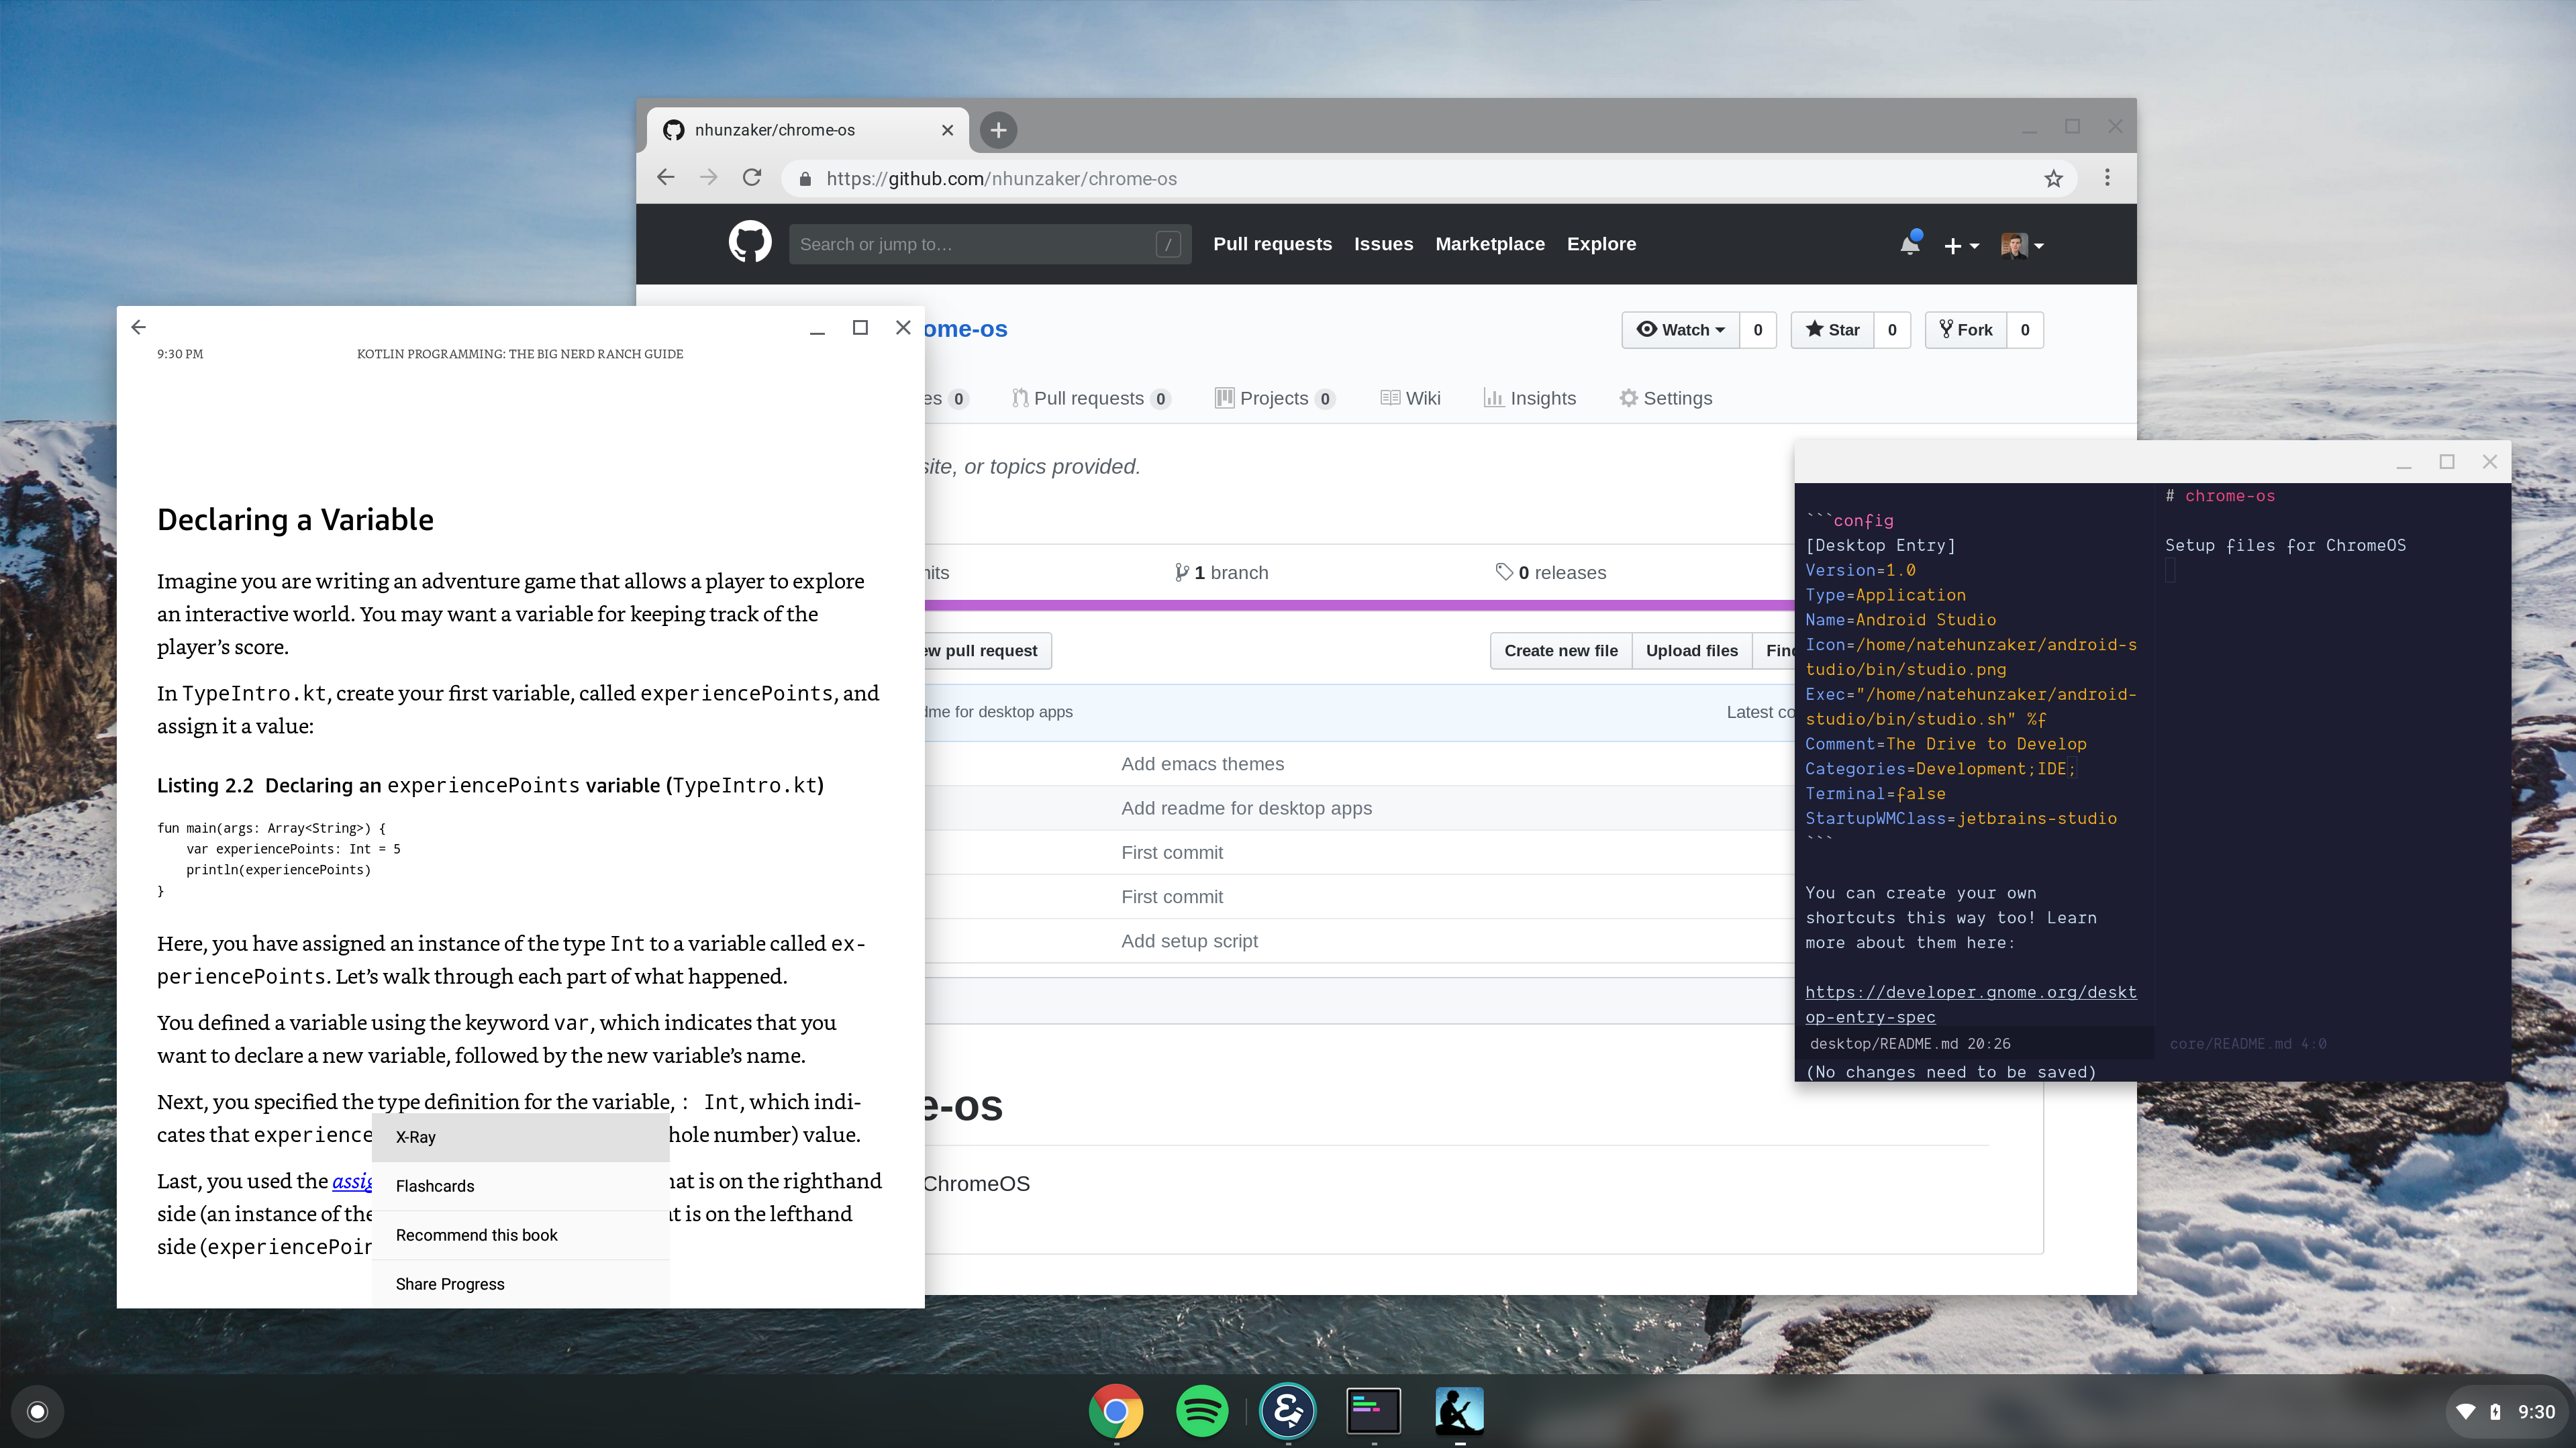The height and width of the screenshot is (1448, 2576).
Task: Open the Kindle app in shelf
Action: coord(1459,1411)
